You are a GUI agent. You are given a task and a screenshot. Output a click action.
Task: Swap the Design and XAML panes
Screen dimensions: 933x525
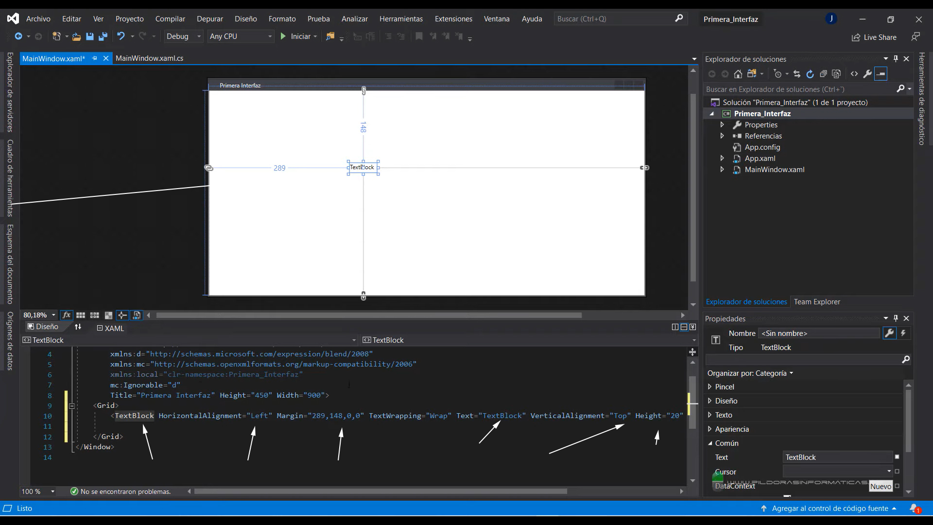pyautogui.click(x=78, y=327)
